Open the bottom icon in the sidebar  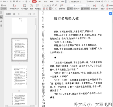[x=1, y=26]
